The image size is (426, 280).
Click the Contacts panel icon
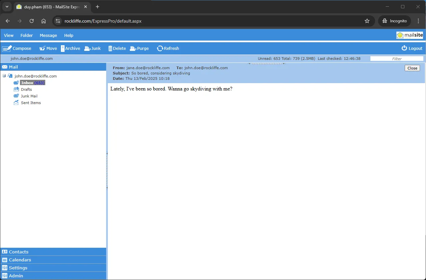pyautogui.click(x=4, y=252)
